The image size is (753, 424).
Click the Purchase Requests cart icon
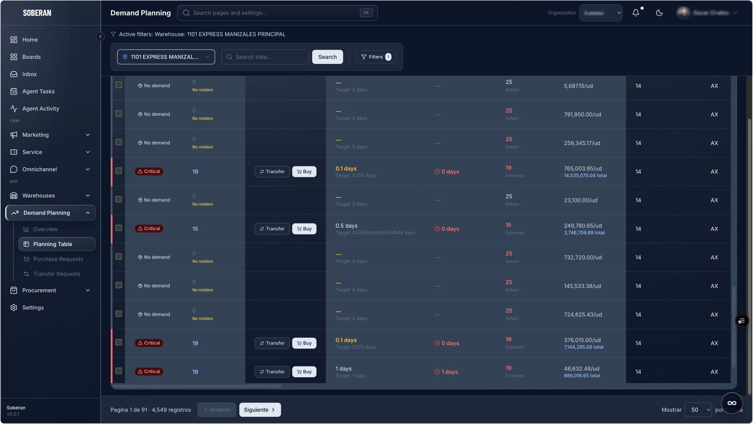(26, 259)
